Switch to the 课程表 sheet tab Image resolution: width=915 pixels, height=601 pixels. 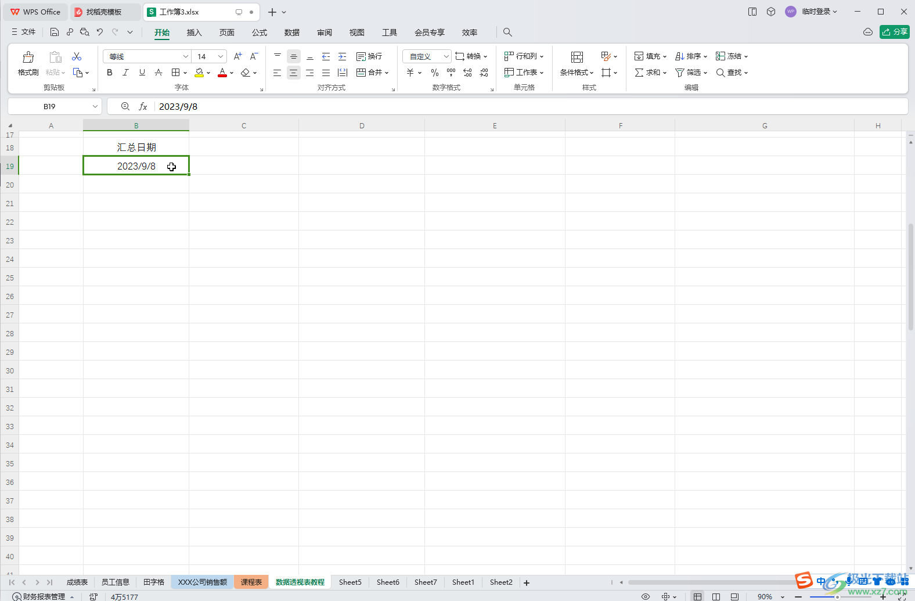pos(251,582)
